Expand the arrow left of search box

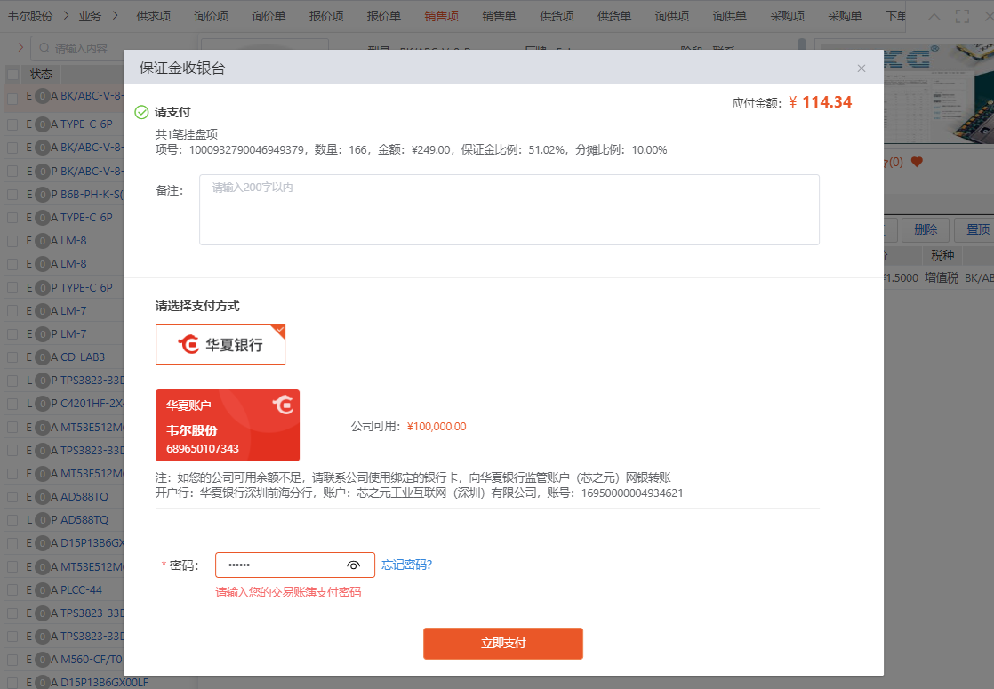[20, 48]
